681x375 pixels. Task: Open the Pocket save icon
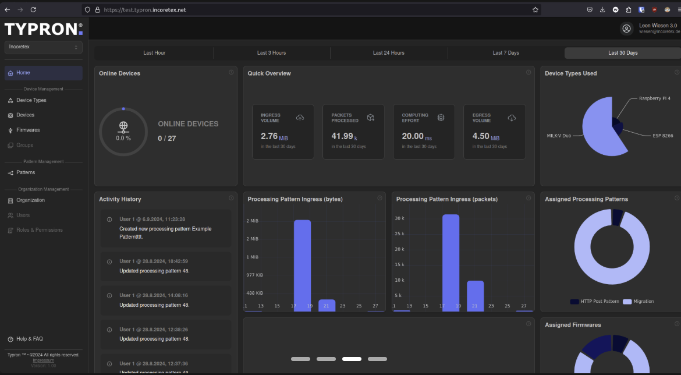(x=590, y=9)
